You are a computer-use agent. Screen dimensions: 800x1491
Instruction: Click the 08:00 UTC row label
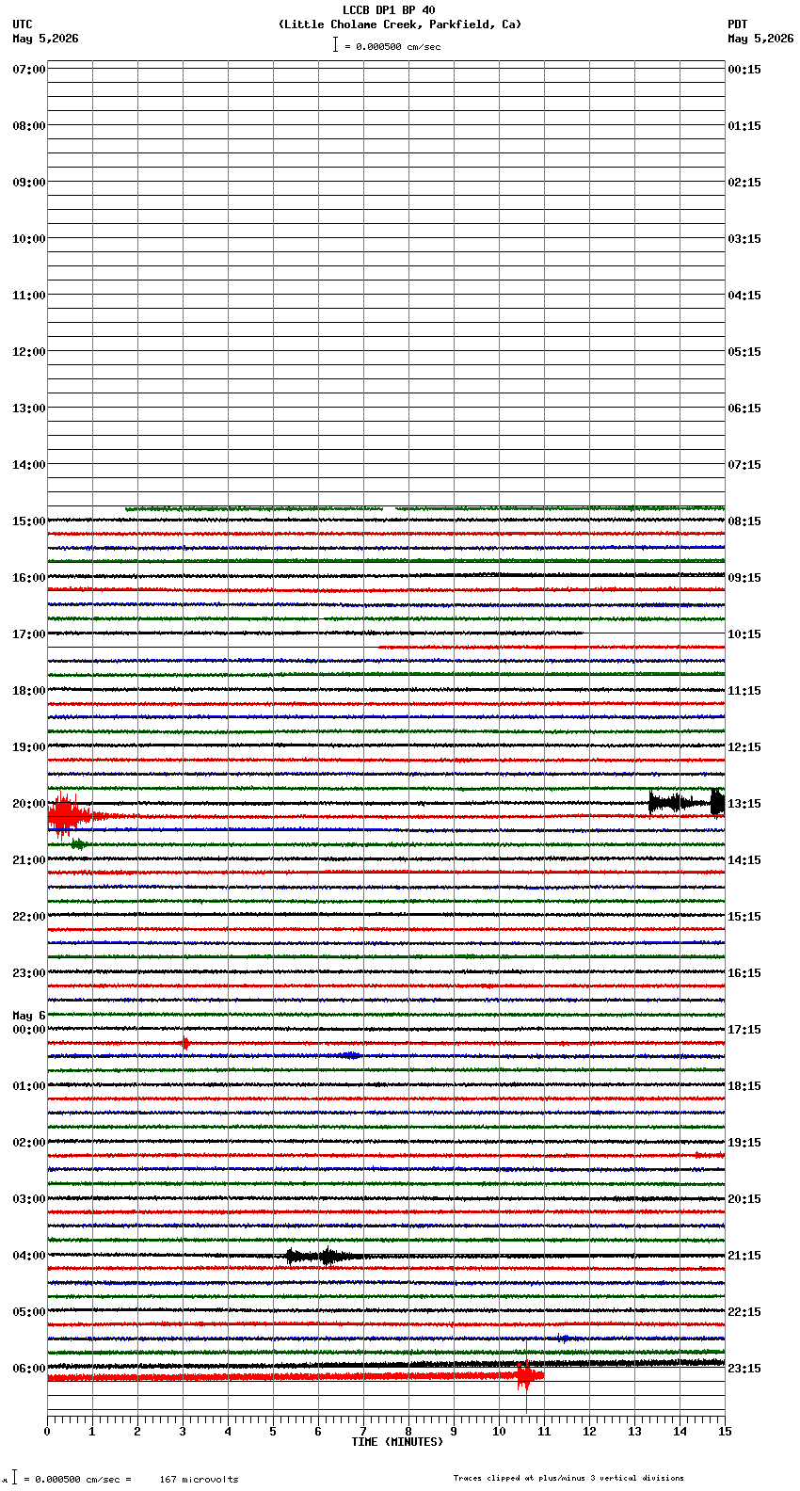coord(29,126)
